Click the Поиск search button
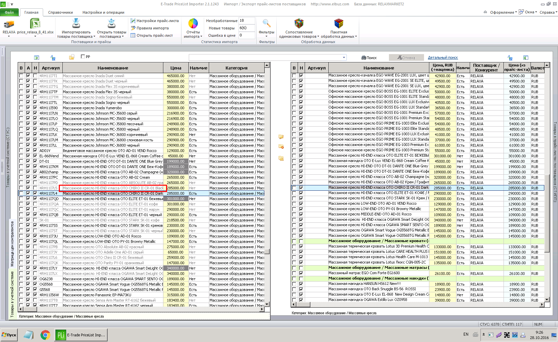Screen dimensions: 558x342 [369, 58]
